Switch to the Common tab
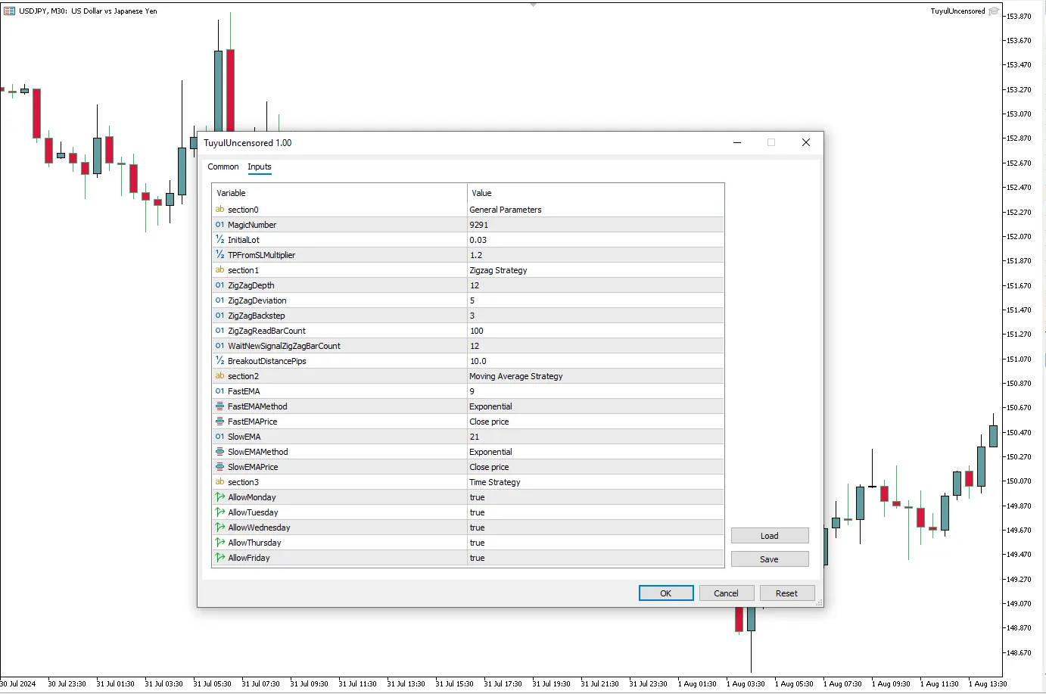The height and width of the screenshot is (694, 1046). (x=223, y=166)
